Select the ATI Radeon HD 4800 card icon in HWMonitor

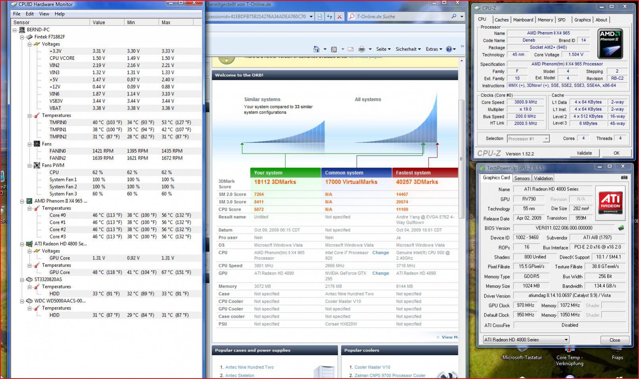(29, 244)
